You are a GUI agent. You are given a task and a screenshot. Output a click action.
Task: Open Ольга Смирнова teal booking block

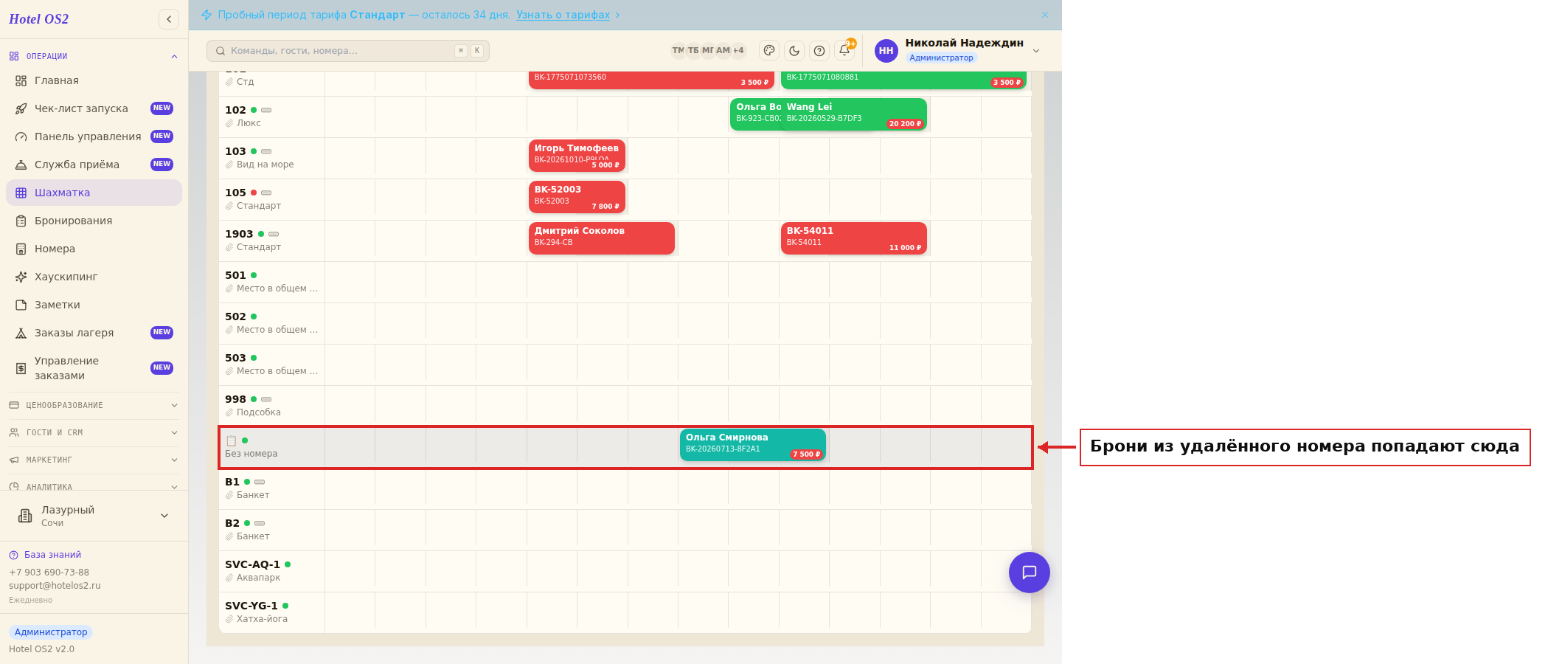tap(752, 445)
